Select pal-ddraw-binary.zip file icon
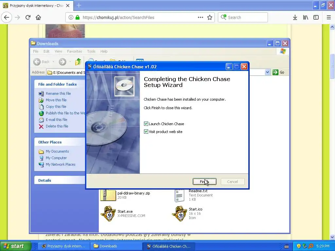This screenshot has width=335, height=251. click(108, 195)
